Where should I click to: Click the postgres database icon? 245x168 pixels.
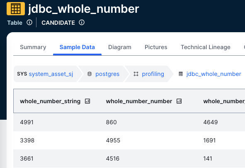pos(90,74)
